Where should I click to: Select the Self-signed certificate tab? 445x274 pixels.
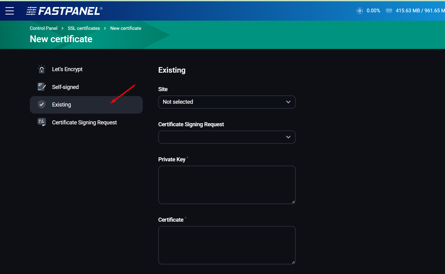click(65, 87)
